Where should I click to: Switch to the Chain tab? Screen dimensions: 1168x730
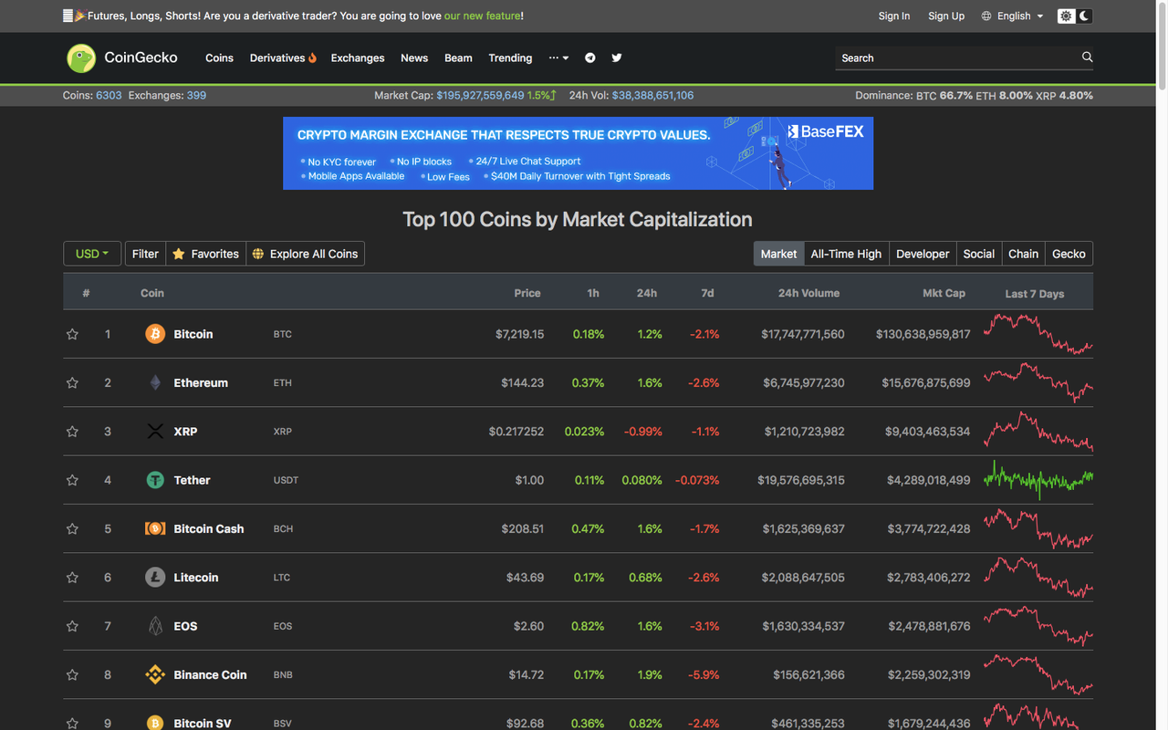pyautogui.click(x=1023, y=254)
